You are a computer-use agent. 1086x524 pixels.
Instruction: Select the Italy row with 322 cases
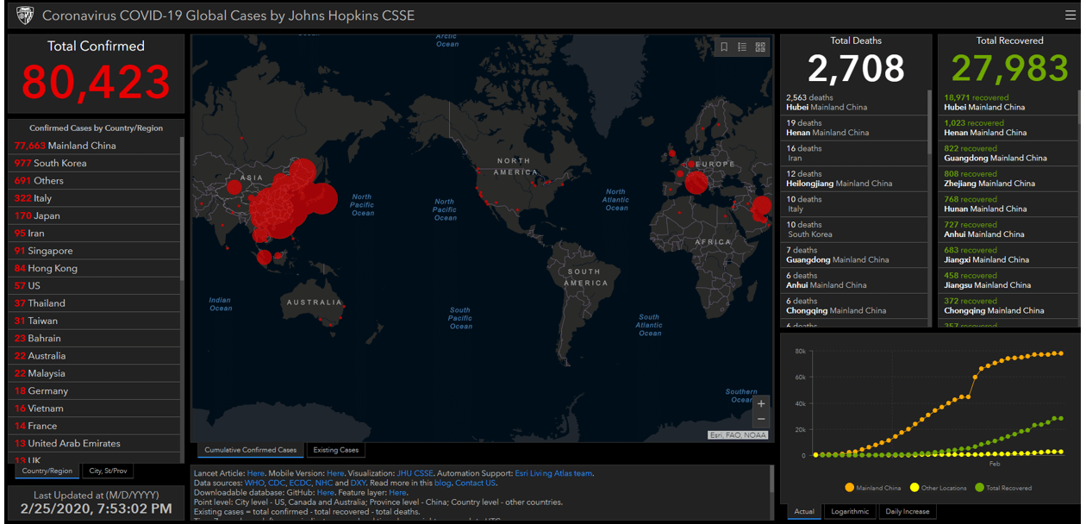pyautogui.click(x=95, y=198)
